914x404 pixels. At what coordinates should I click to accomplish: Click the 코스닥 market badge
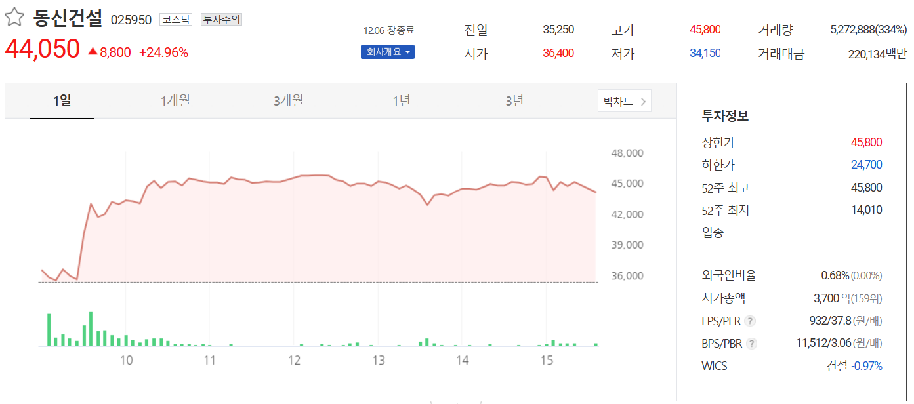175,19
